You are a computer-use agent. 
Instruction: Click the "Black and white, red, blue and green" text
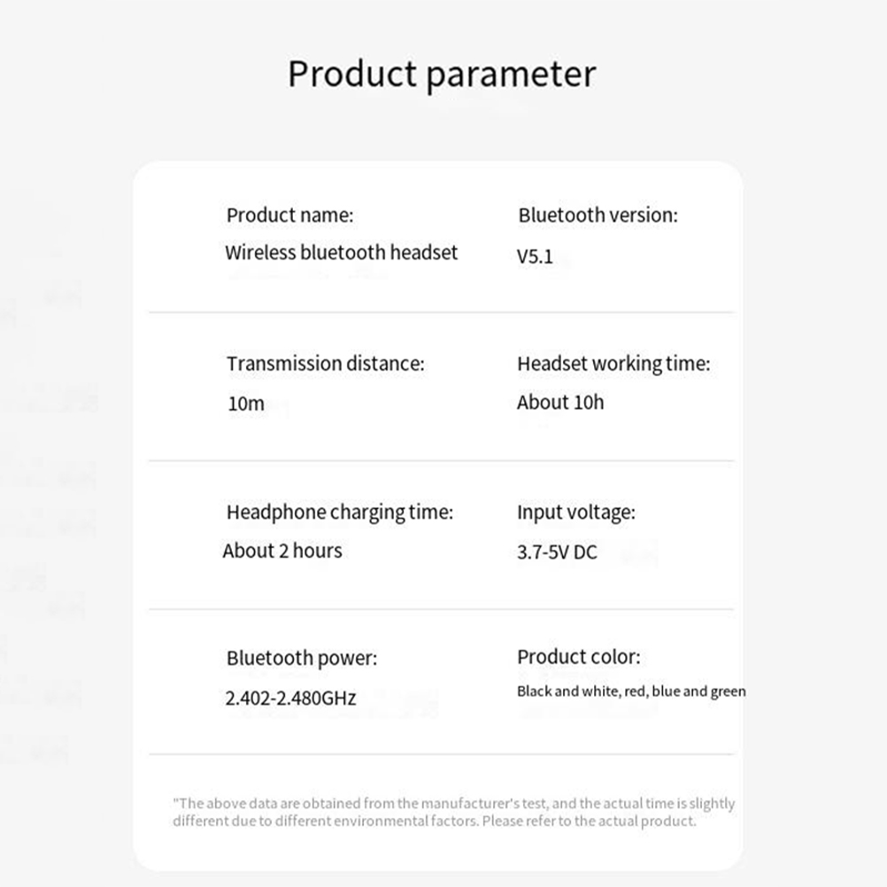point(631,691)
